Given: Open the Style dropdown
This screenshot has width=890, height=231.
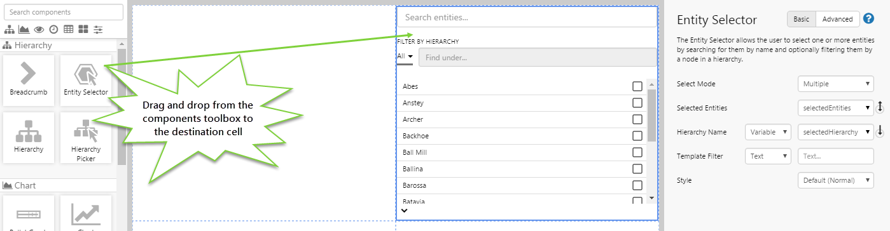Looking at the screenshot, I should (x=836, y=180).
